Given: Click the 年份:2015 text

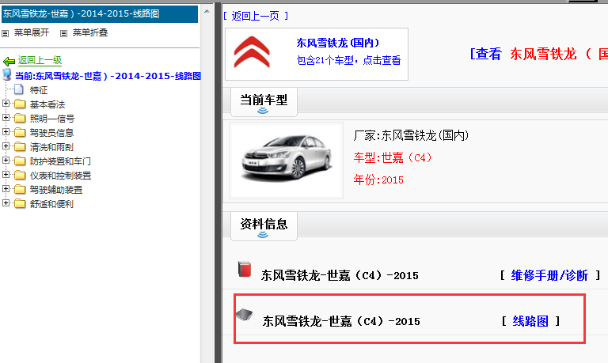Looking at the screenshot, I should tap(378, 180).
